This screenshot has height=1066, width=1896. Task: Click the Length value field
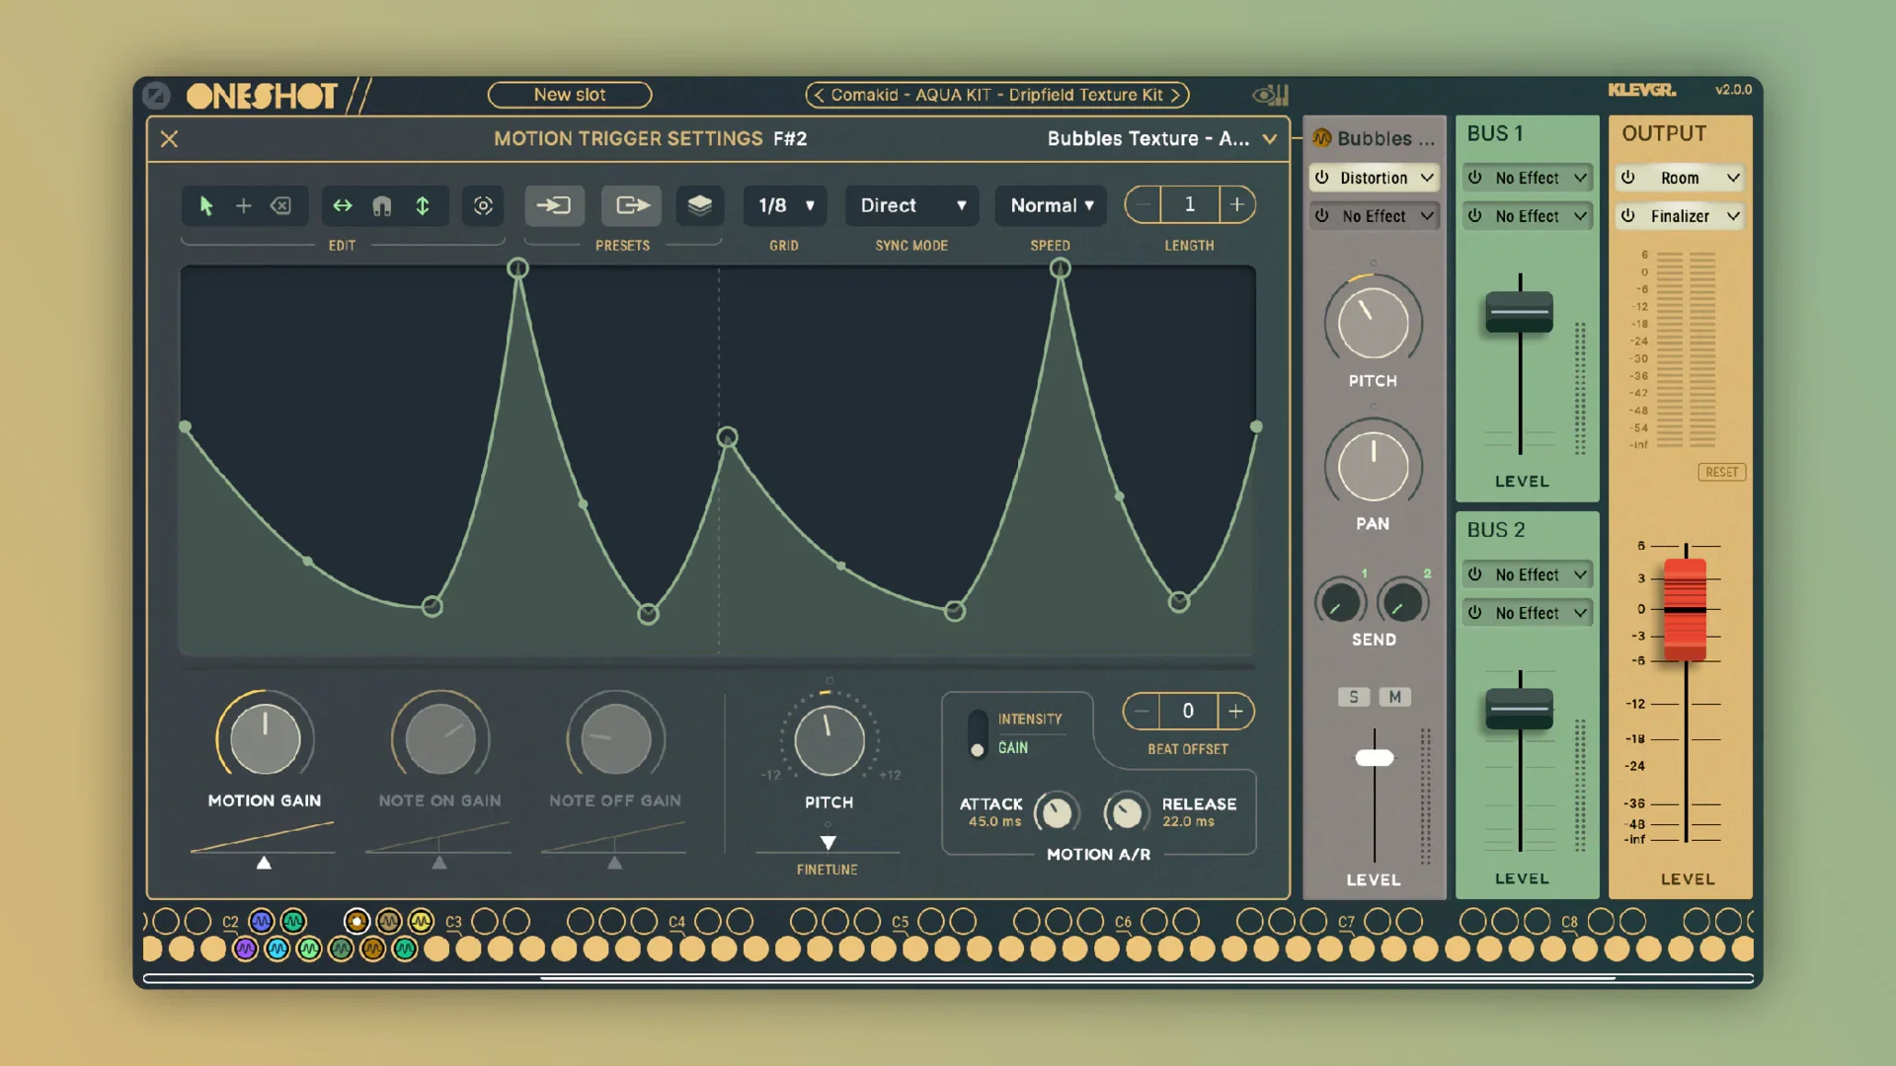point(1190,205)
